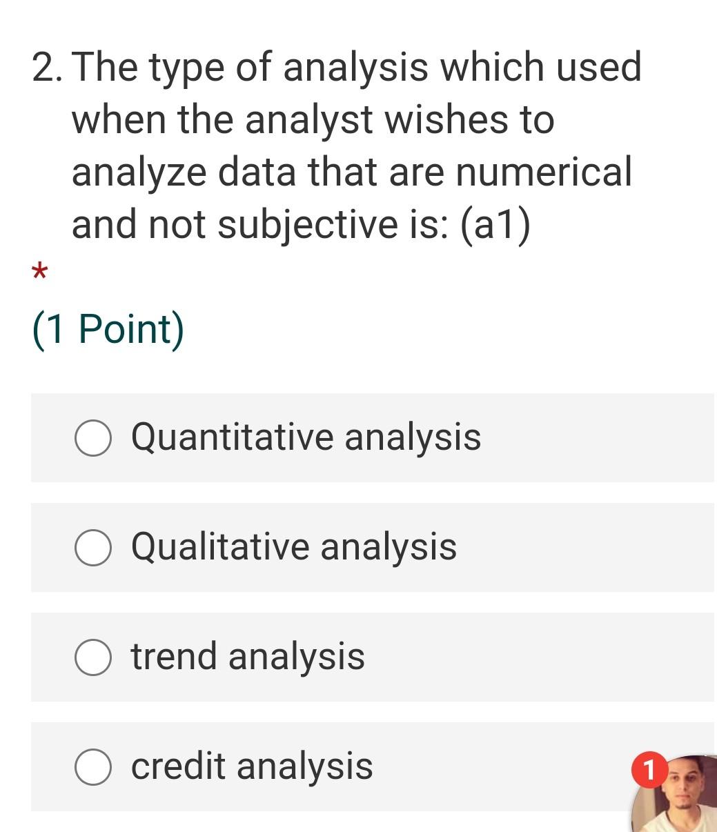Select the "trend analysis" radio button
The height and width of the screenshot is (832, 717).
coord(93,656)
